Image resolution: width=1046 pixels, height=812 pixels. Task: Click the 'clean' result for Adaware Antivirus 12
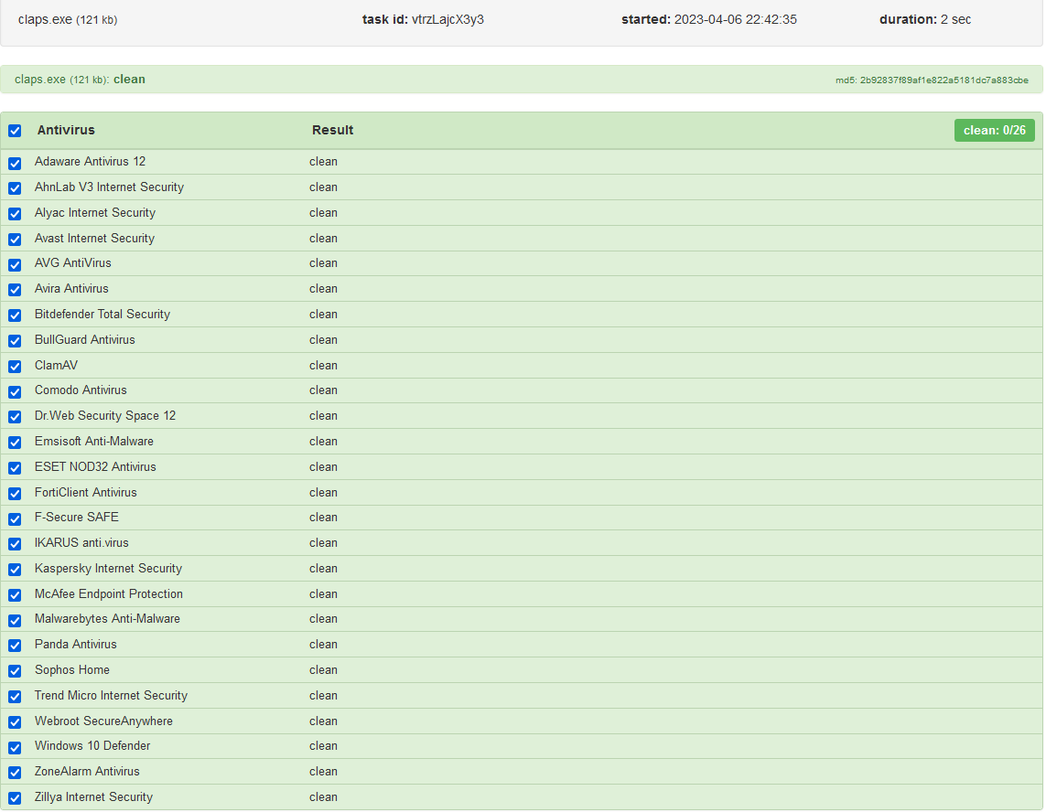point(324,161)
